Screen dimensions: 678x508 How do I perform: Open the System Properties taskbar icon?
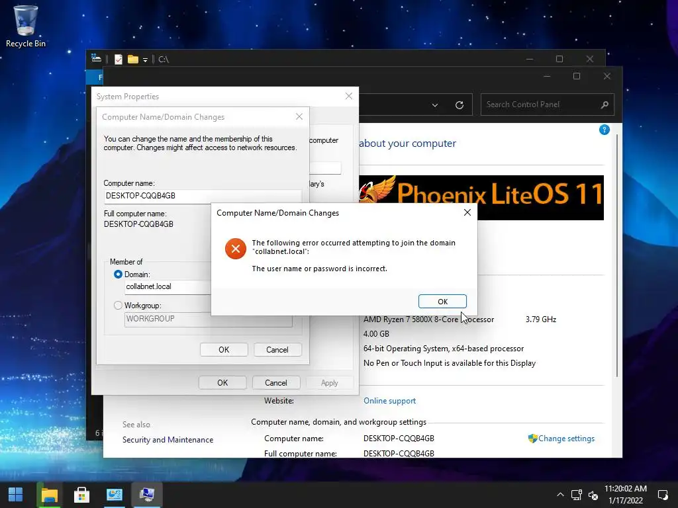147,495
